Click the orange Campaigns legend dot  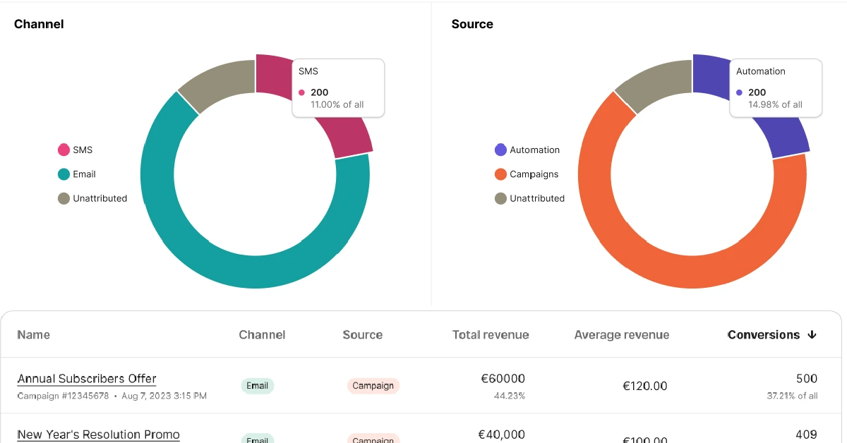(501, 174)
